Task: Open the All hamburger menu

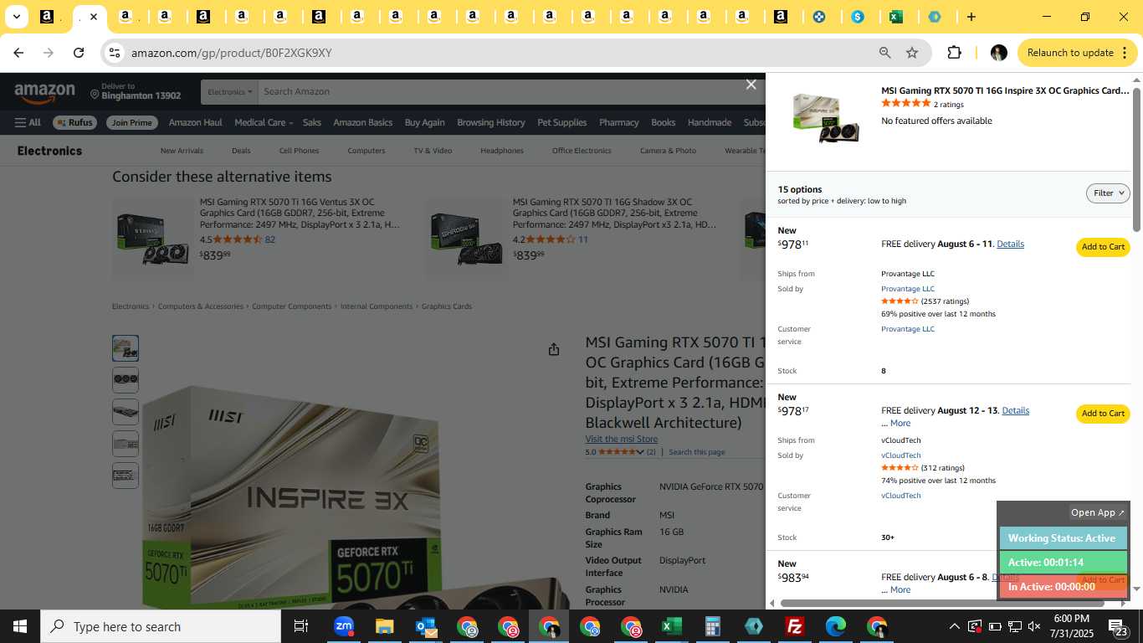Action: pos(28,122)
